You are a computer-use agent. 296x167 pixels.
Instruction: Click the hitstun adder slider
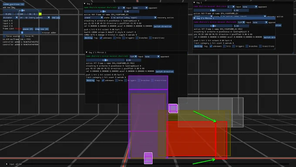[x=22, y=33]
